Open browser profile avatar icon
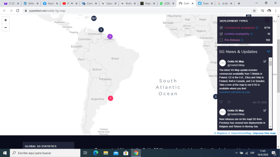Screen dimensions: 280x157 pyautogui.click(x=269, y=11)
